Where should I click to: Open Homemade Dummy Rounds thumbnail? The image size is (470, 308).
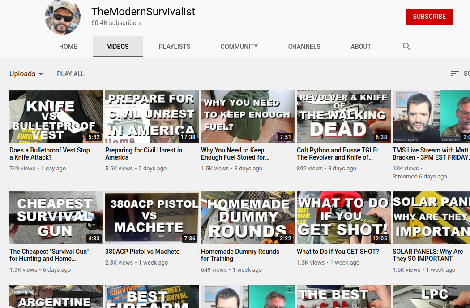point(248,218)
